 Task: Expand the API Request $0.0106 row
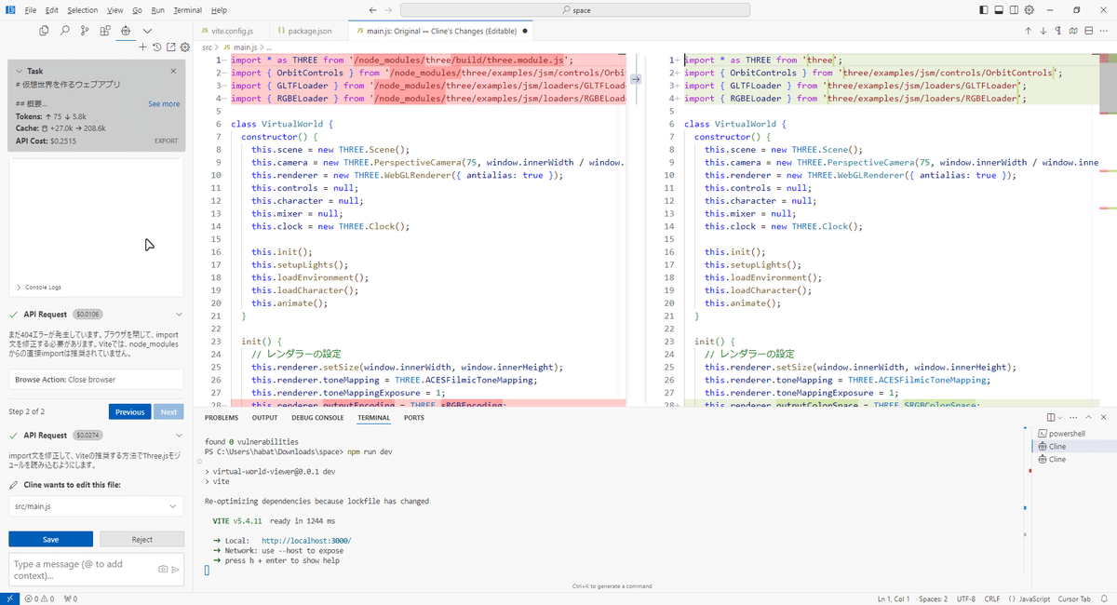coord(96,315)
